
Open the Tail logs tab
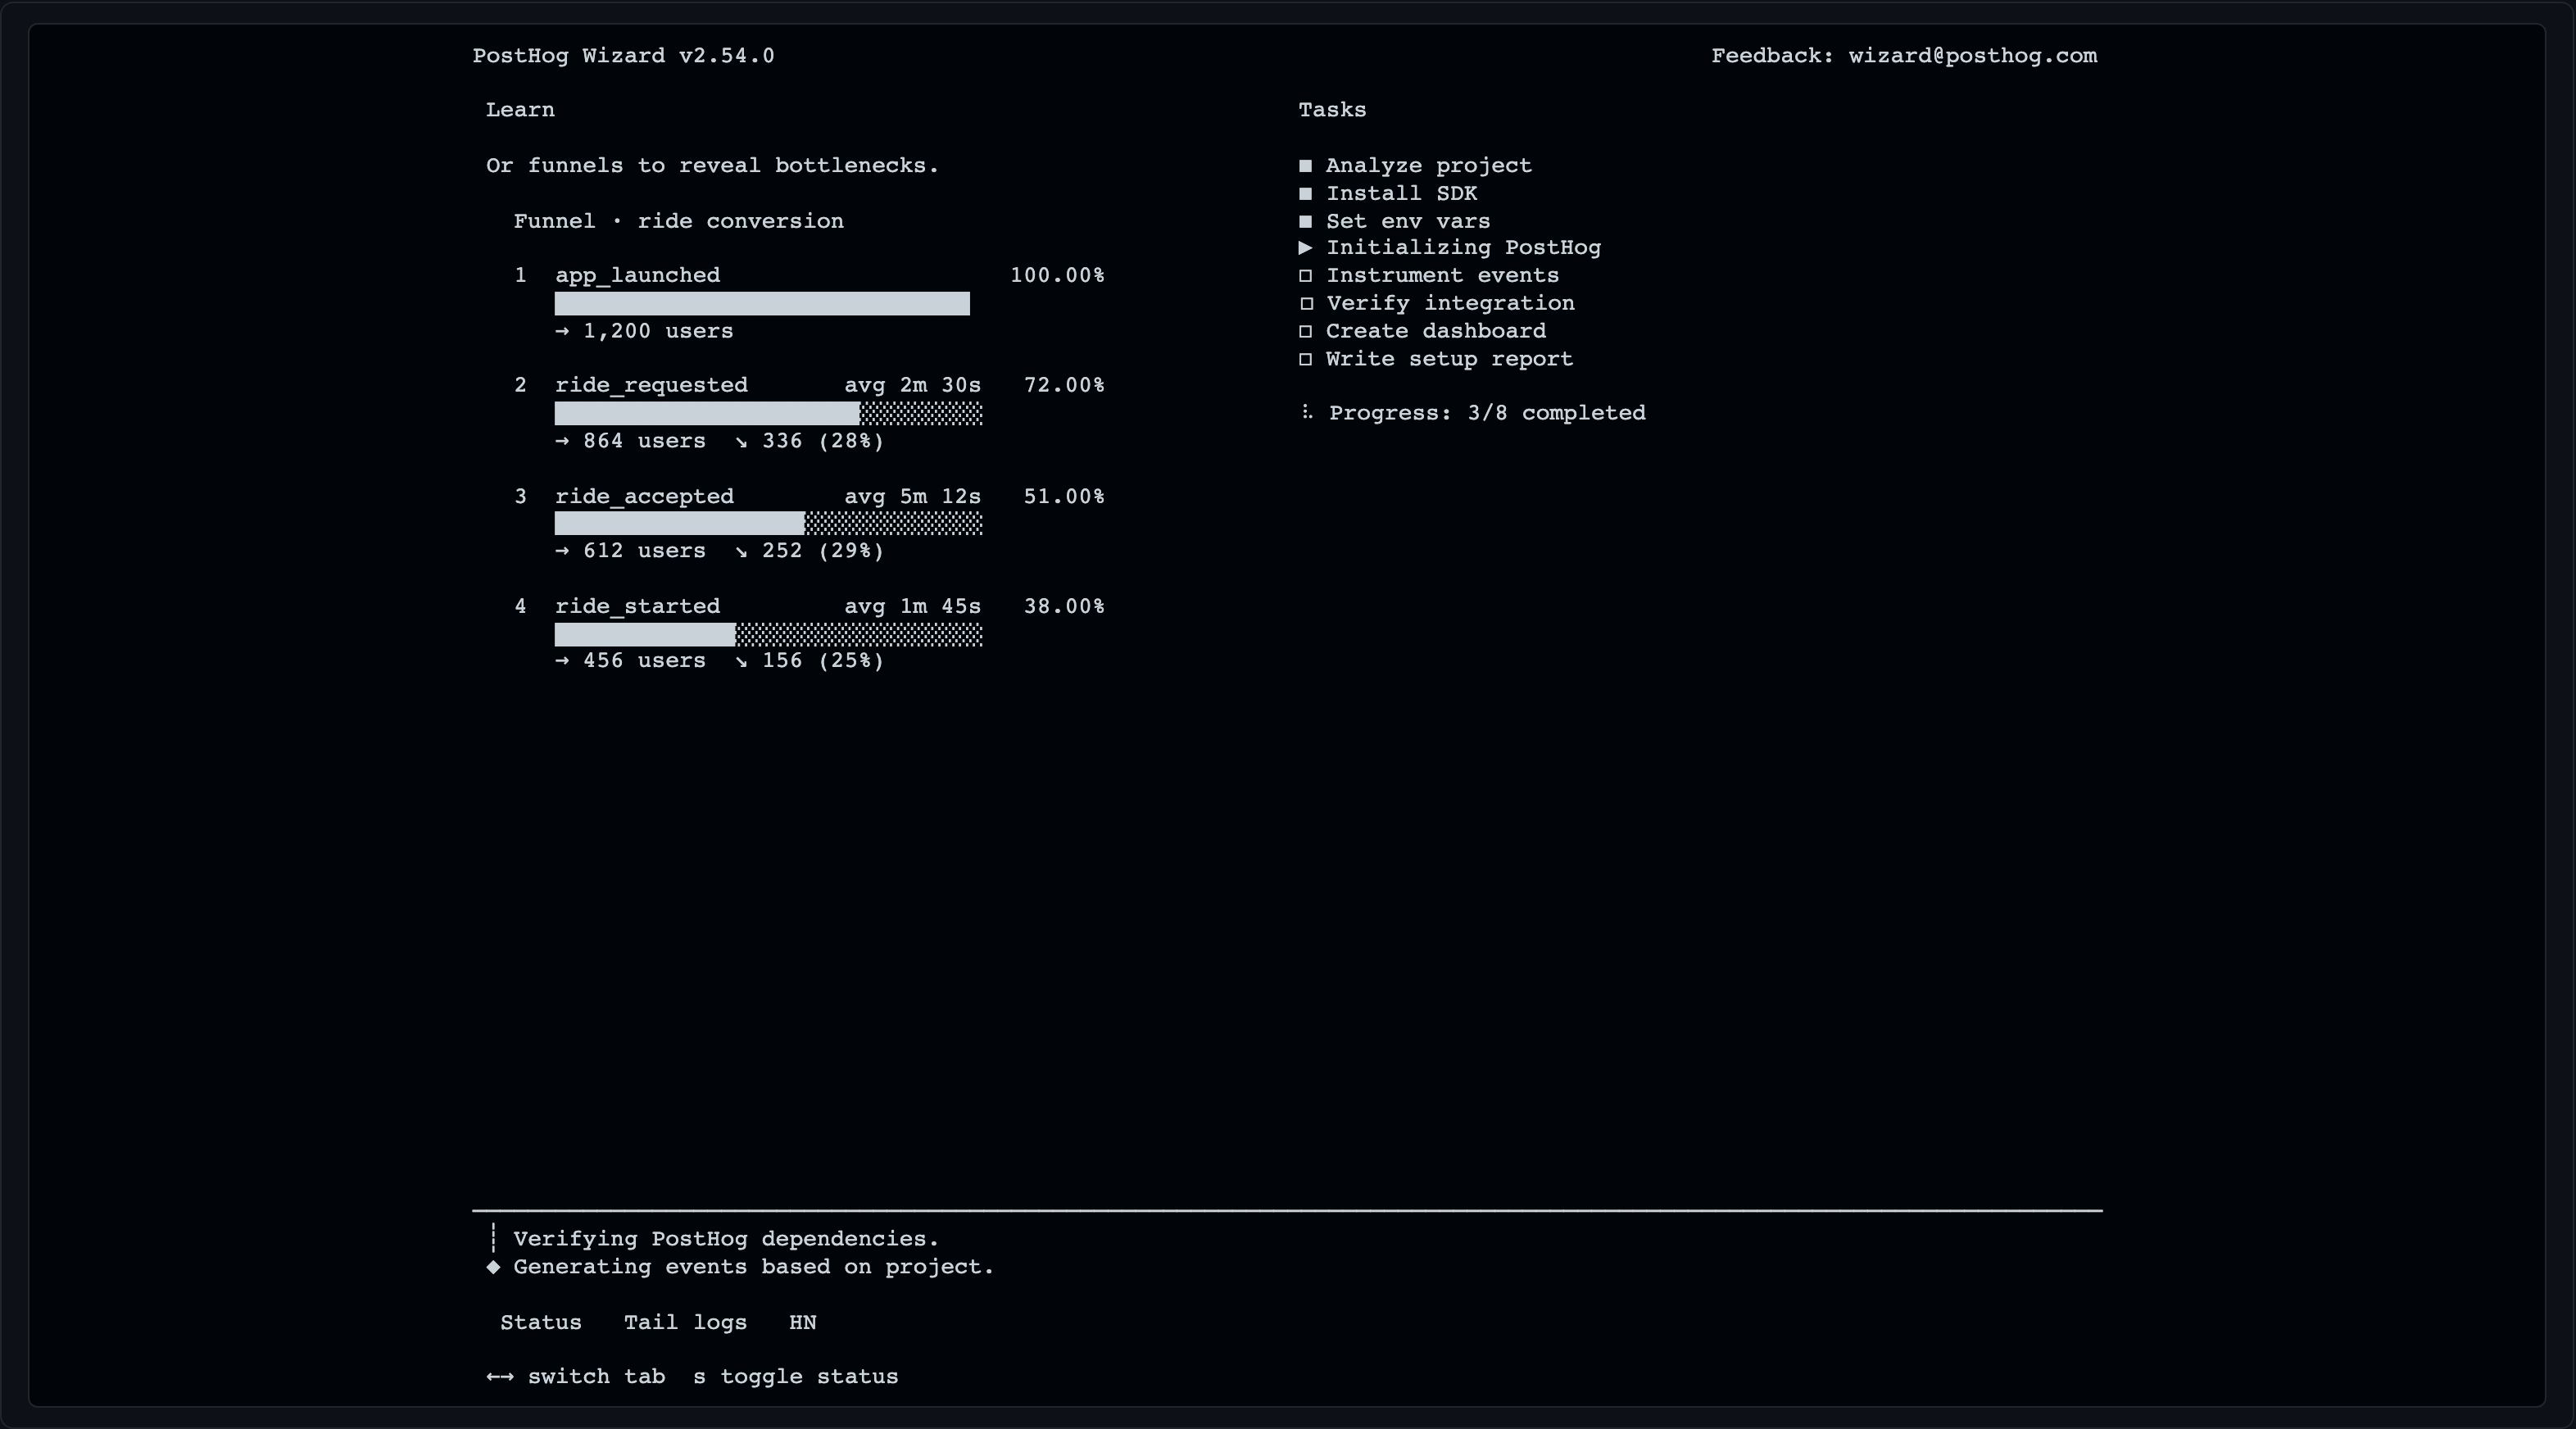(x=685, y=1322)
